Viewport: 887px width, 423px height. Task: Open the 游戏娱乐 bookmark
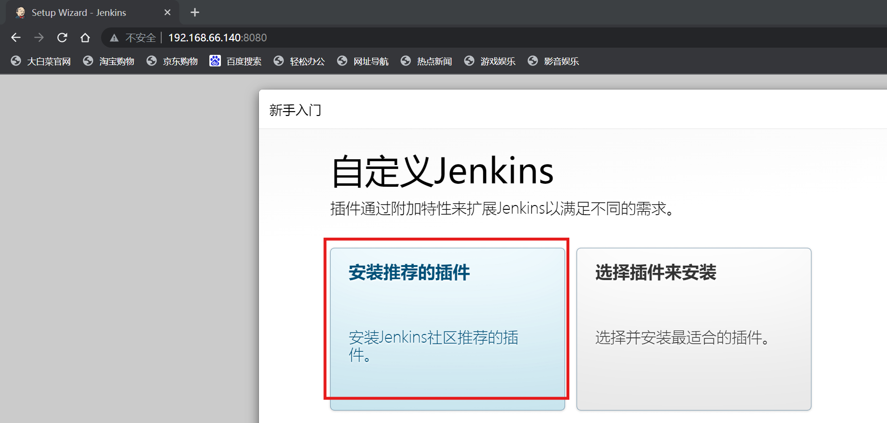[x=490, y=61]
